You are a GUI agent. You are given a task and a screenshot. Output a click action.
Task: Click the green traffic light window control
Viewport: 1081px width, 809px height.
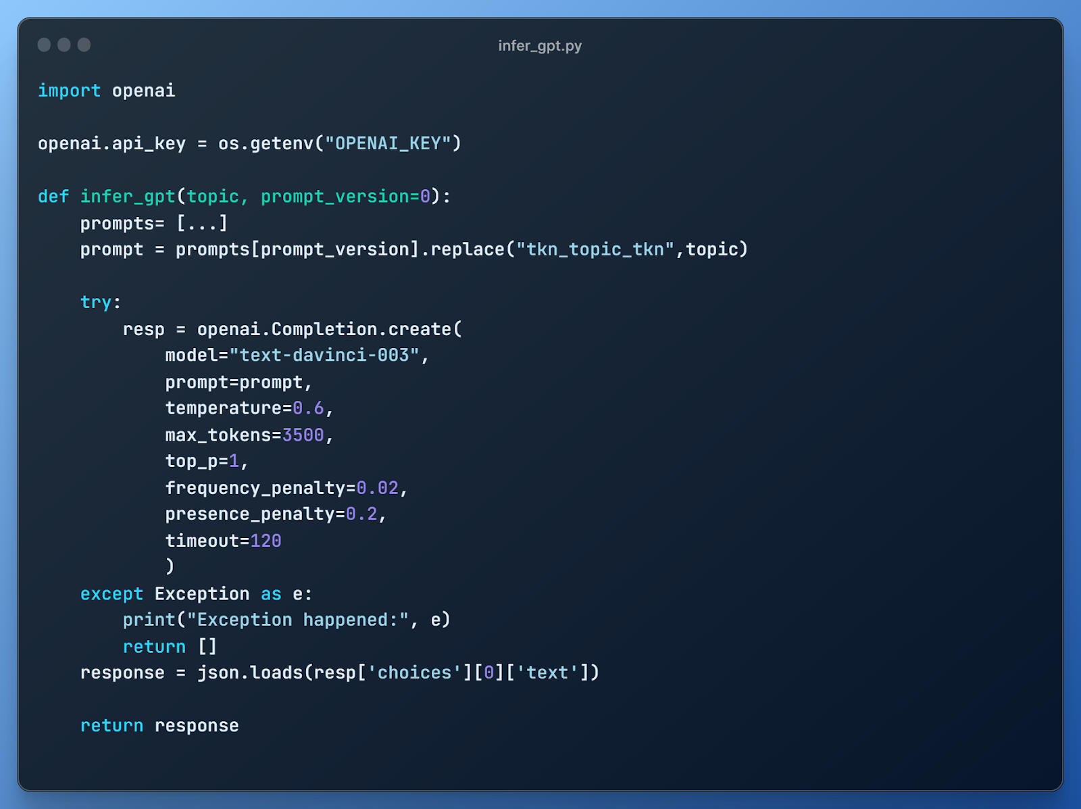tap(84, 45)
